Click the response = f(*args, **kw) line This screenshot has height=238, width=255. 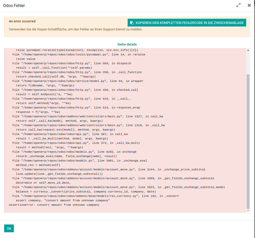(x=38, y=112)
